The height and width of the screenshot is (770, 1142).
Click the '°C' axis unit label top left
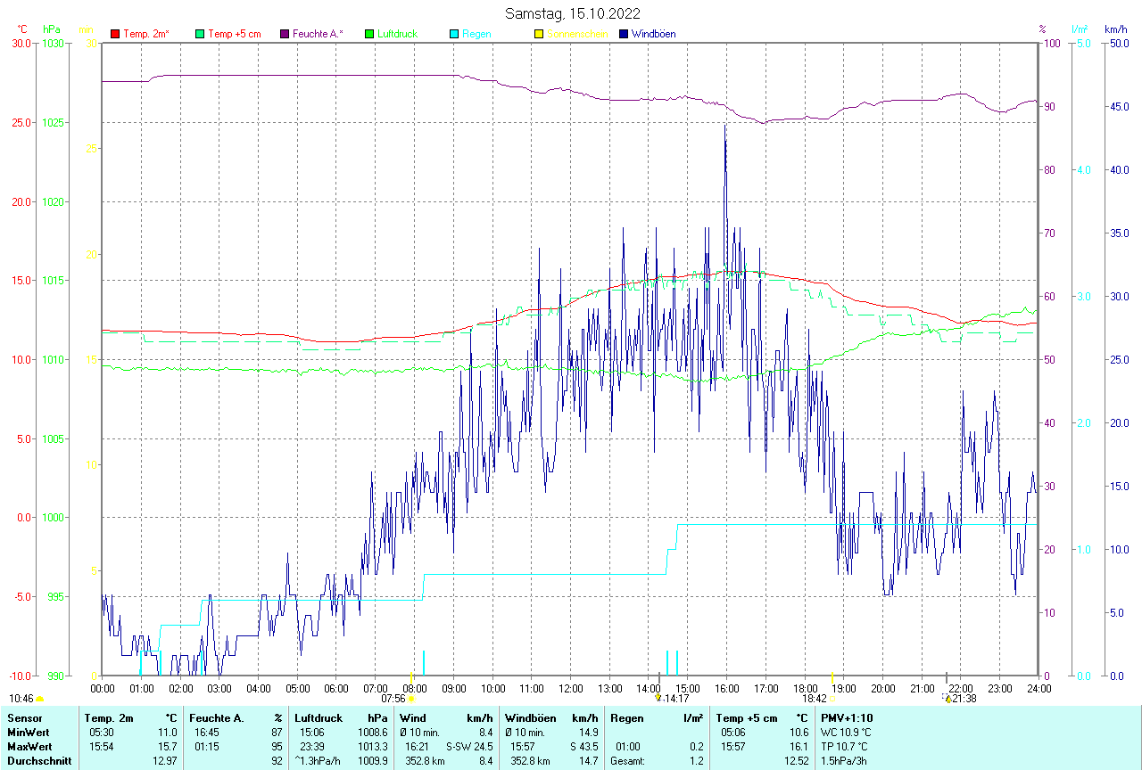click(x=22, y=29)
